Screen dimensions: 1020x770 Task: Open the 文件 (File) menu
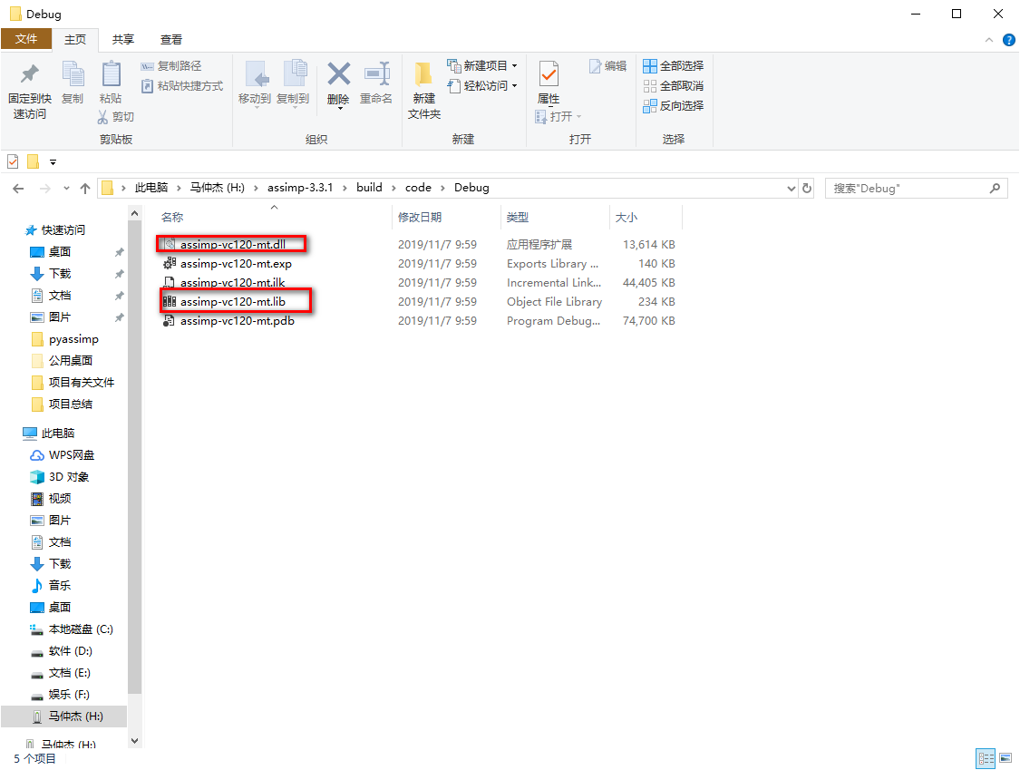pos(27,40)
